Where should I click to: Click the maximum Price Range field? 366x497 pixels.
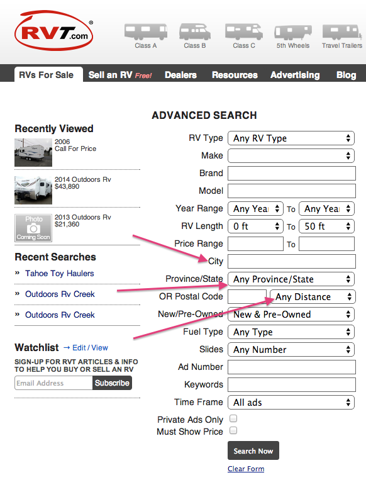(326, 243)
